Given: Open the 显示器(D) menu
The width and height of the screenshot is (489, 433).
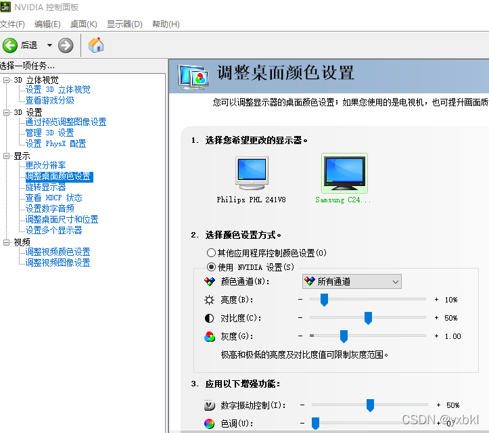Looking at the screenshot, I should click(x=124, y=24).
